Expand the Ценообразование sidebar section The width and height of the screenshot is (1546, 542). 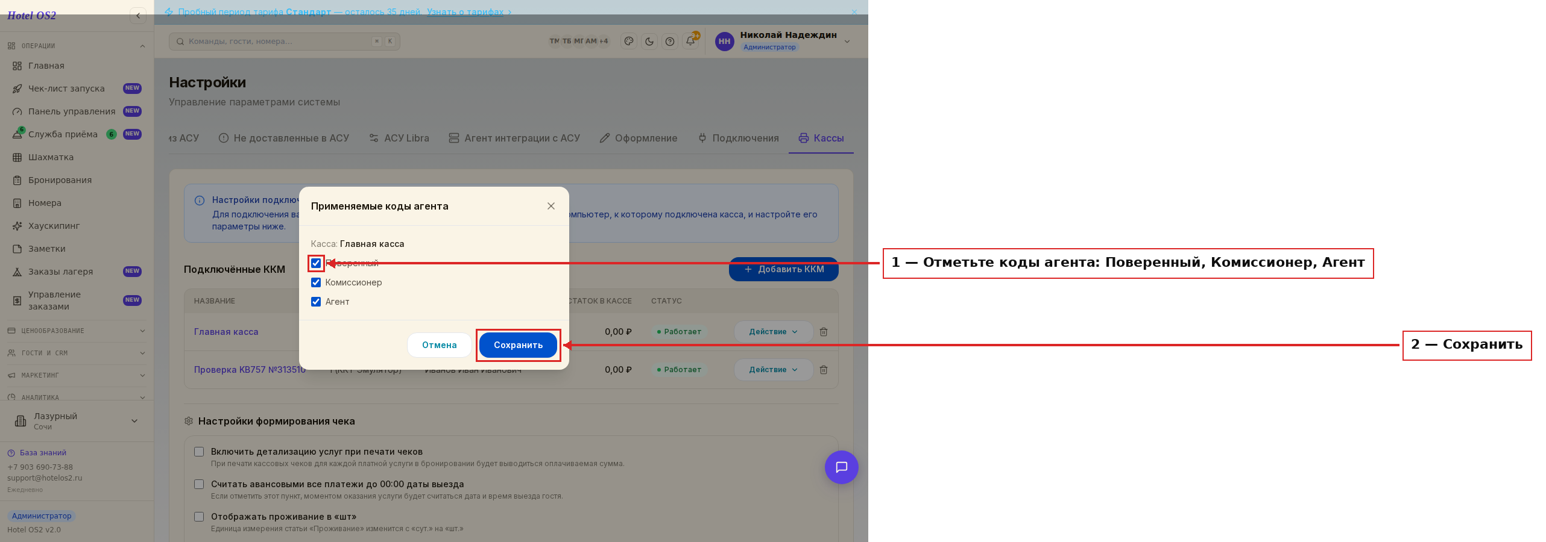77,331
